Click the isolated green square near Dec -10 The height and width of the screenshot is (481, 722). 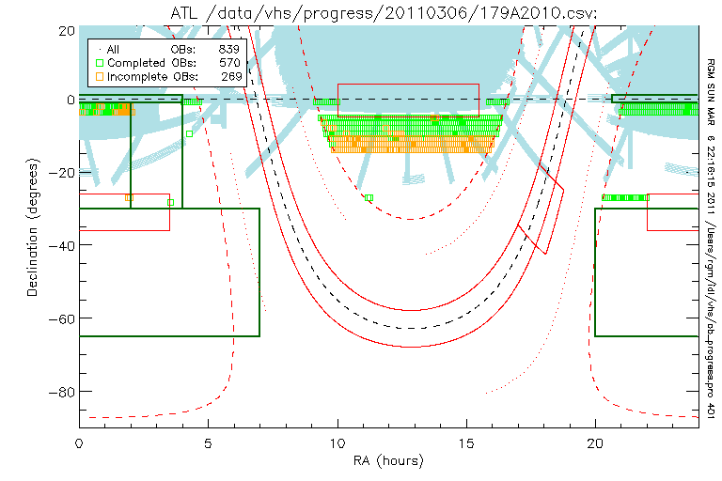pyautogui.click(x=189, y=133)
